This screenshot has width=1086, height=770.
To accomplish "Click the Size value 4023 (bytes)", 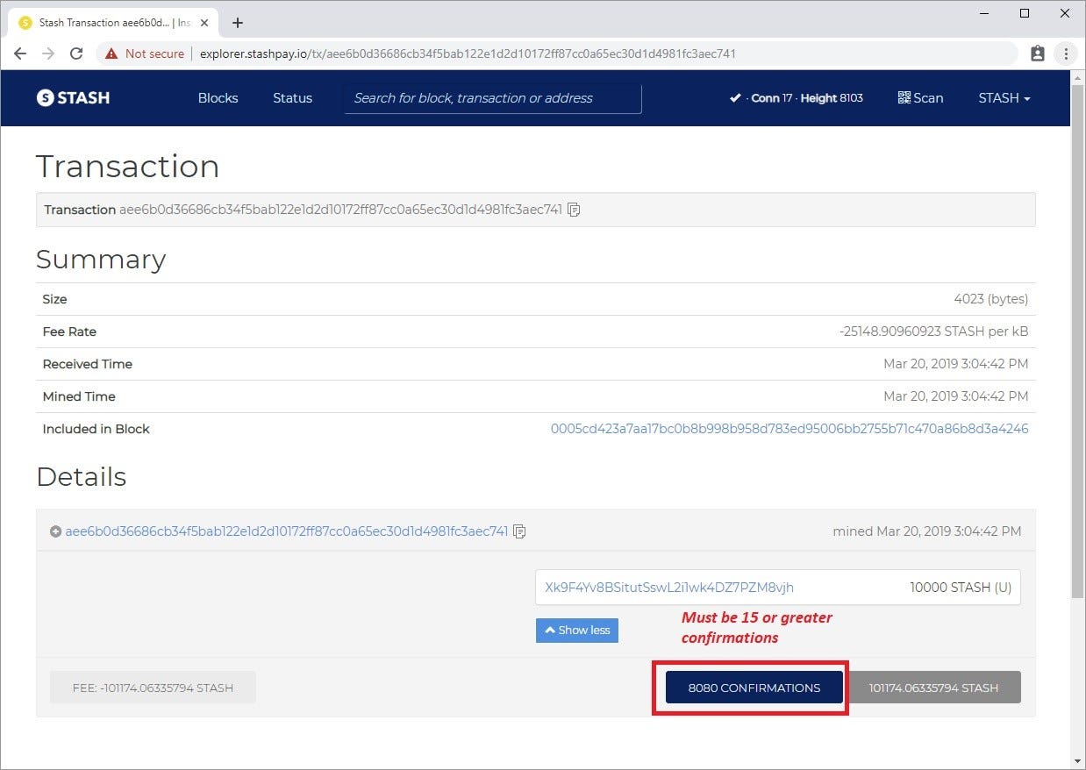I will pos(991,299).
